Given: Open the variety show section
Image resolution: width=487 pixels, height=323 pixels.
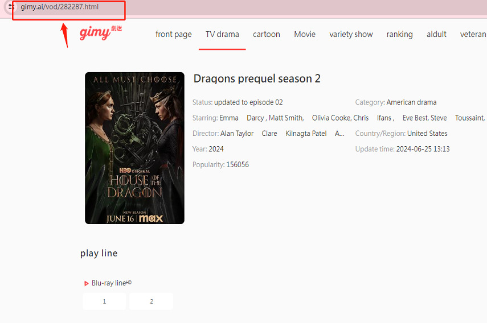Looking at the screenshot, I should [351, 34].
